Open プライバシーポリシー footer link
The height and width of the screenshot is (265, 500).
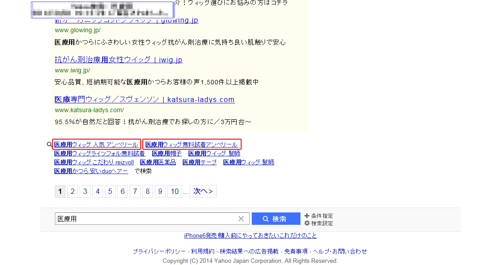pyautogui.click(x=159, y=251)
